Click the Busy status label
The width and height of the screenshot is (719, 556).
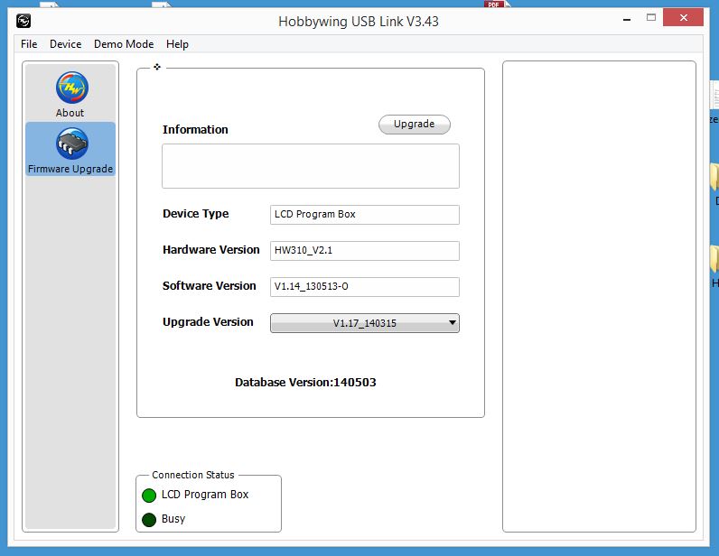[x=173, y=519]
